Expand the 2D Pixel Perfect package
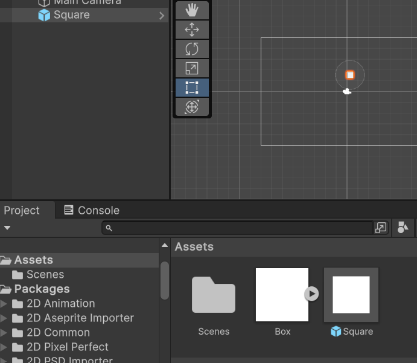The width and height of the screenshot is (417, 363). pyautogui.click(x=4, y=347)
